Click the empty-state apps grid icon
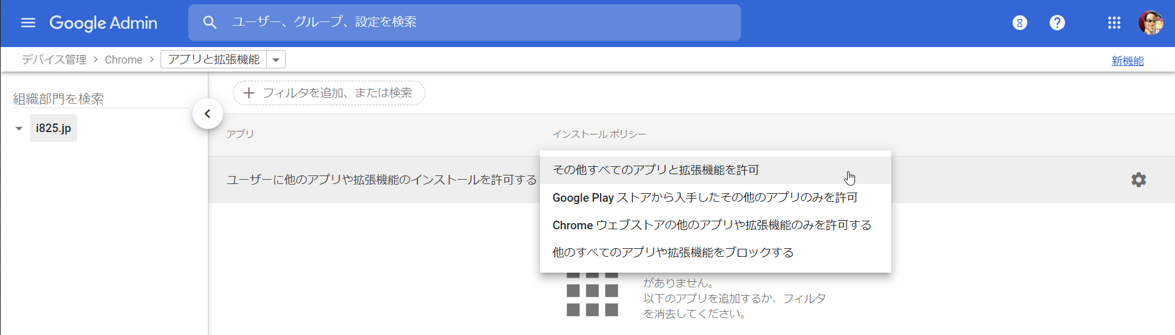 point(592,294)
